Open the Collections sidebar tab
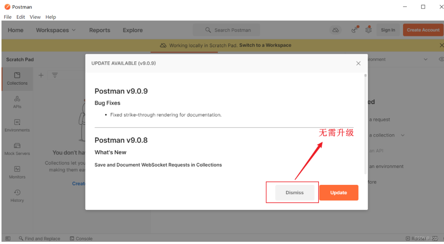This screenshot has height=244, width=444. pos(17,79)
